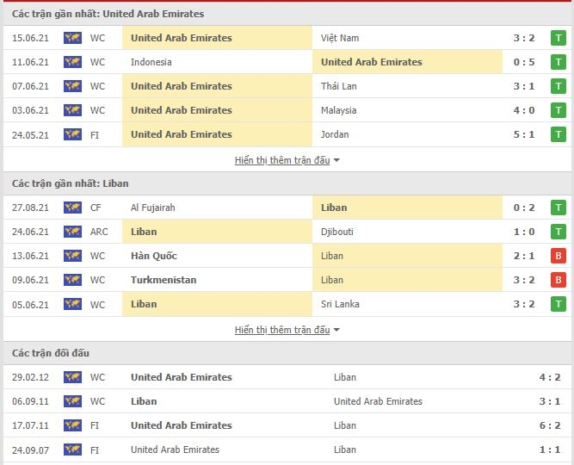The height and width of the screenshot is (465, 574).
Task: Click the Các trận đối đầu section header
Action: pyautogui.click(x=51, y=353)
